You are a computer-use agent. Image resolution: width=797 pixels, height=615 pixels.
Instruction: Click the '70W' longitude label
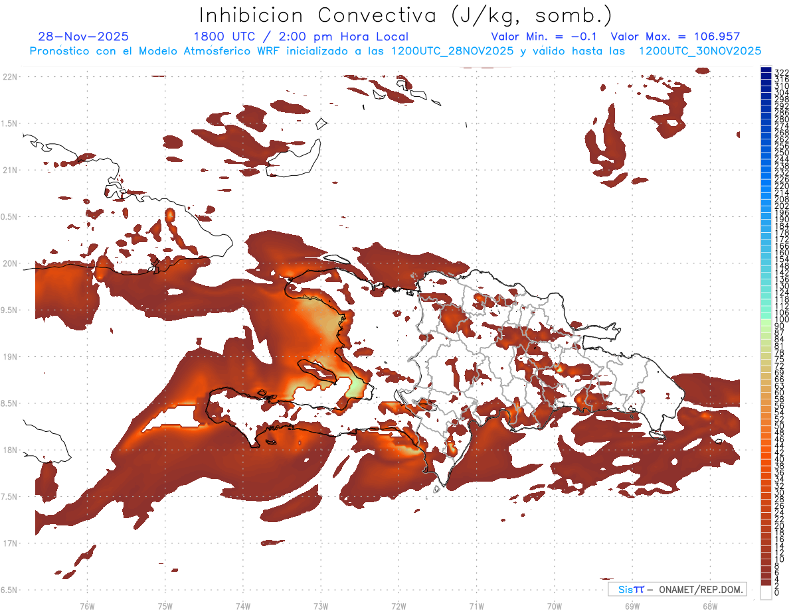click(x=555, y=606)
